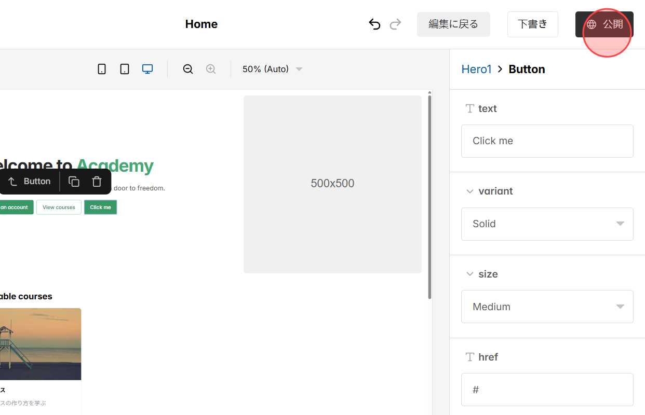The height and width of the screenshot is (415, 645).
Task: Click the 編集に戻る button
Action: [453, 24]
